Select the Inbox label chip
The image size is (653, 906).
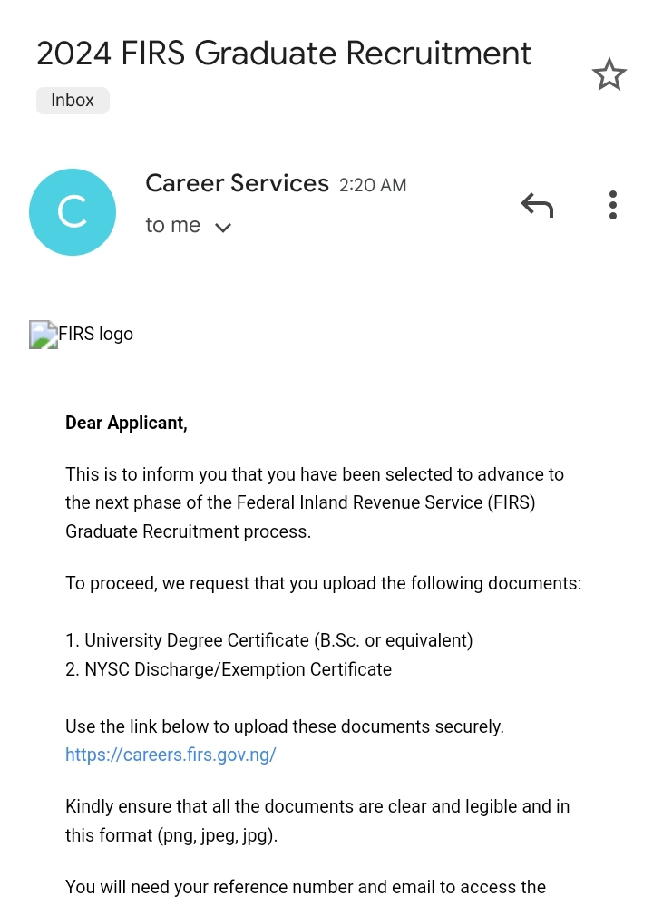(73, 101)
